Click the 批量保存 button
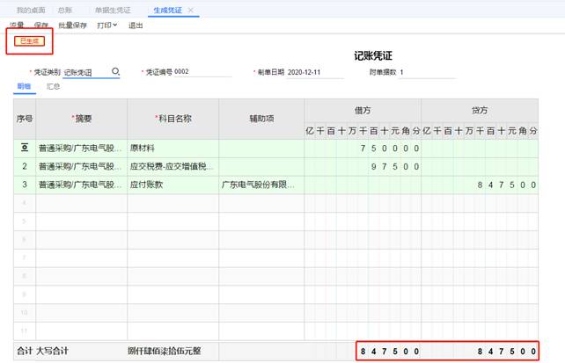This screenshot has height=363, width=565. coord(72,25)
